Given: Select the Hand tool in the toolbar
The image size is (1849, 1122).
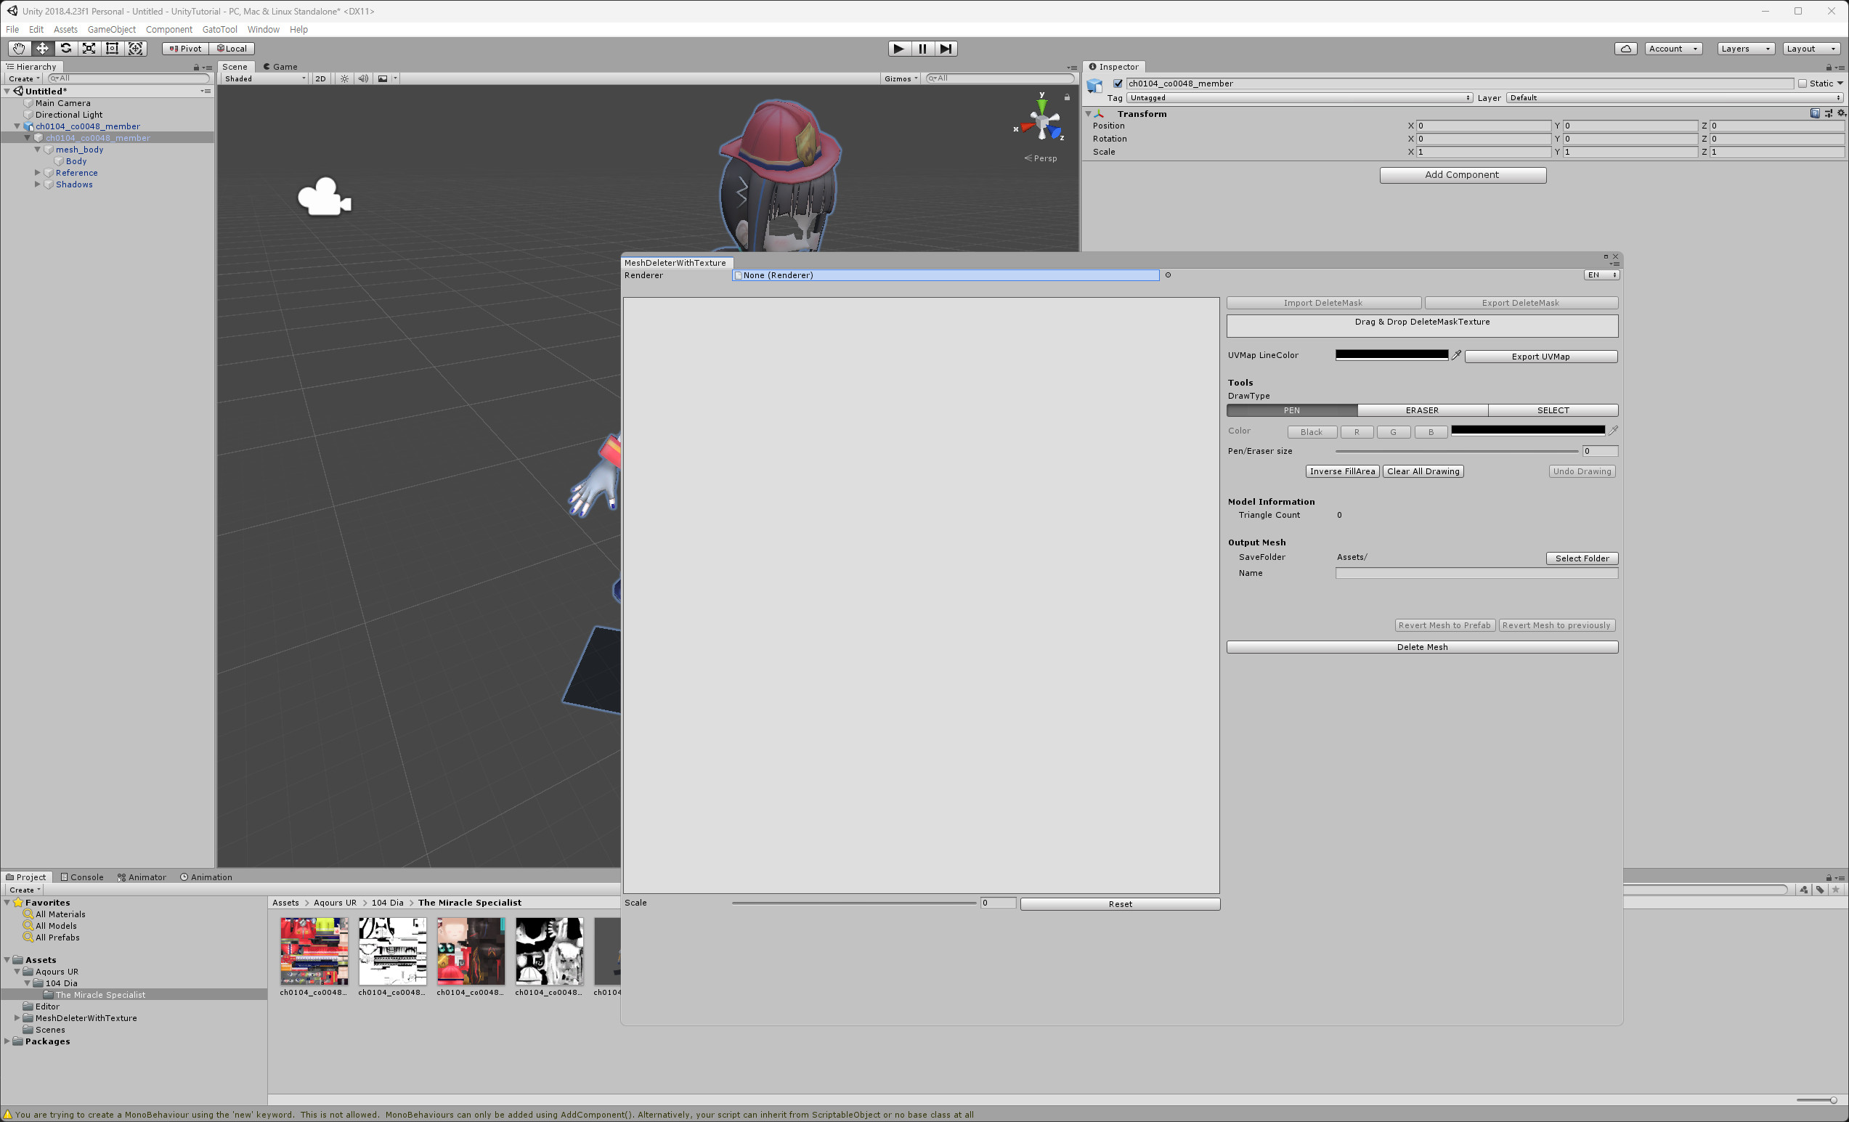Looking at the screenshot, I should pyautogui.click(x=19, y=48).
